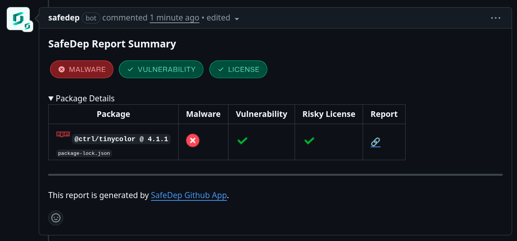Expand the dropdown arrow next to edited
This screenshot has height=241, width=517.
(x=237, y=18)
